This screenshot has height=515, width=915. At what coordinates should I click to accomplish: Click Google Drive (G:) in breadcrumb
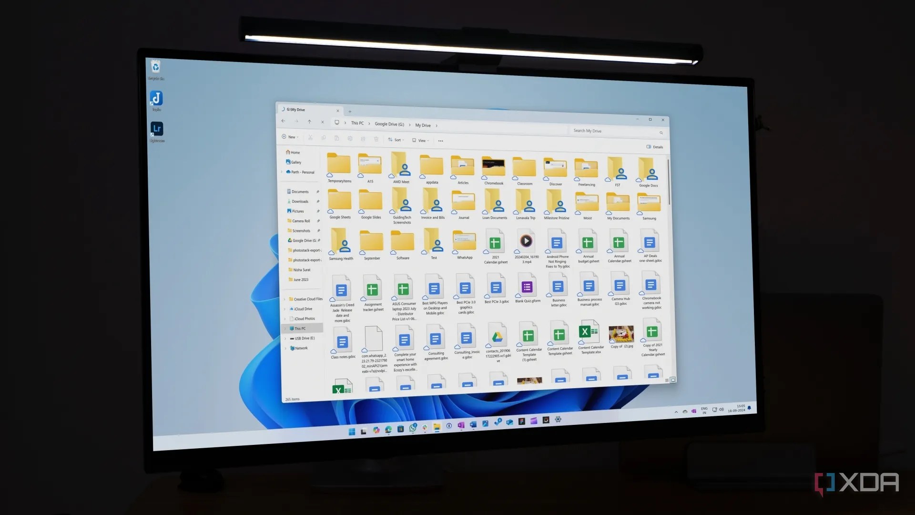[389, 124]
